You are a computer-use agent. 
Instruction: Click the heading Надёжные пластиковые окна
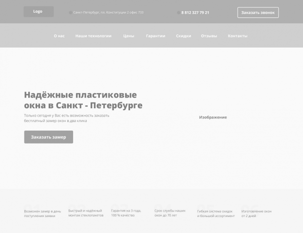[83, 100]
